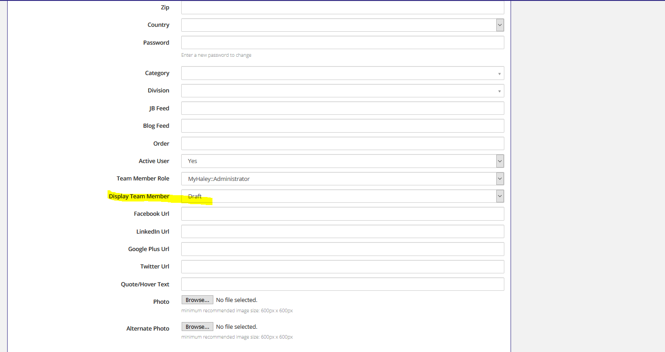
Task: Expand the Division dropdown
Action: [x=342, y=91]
